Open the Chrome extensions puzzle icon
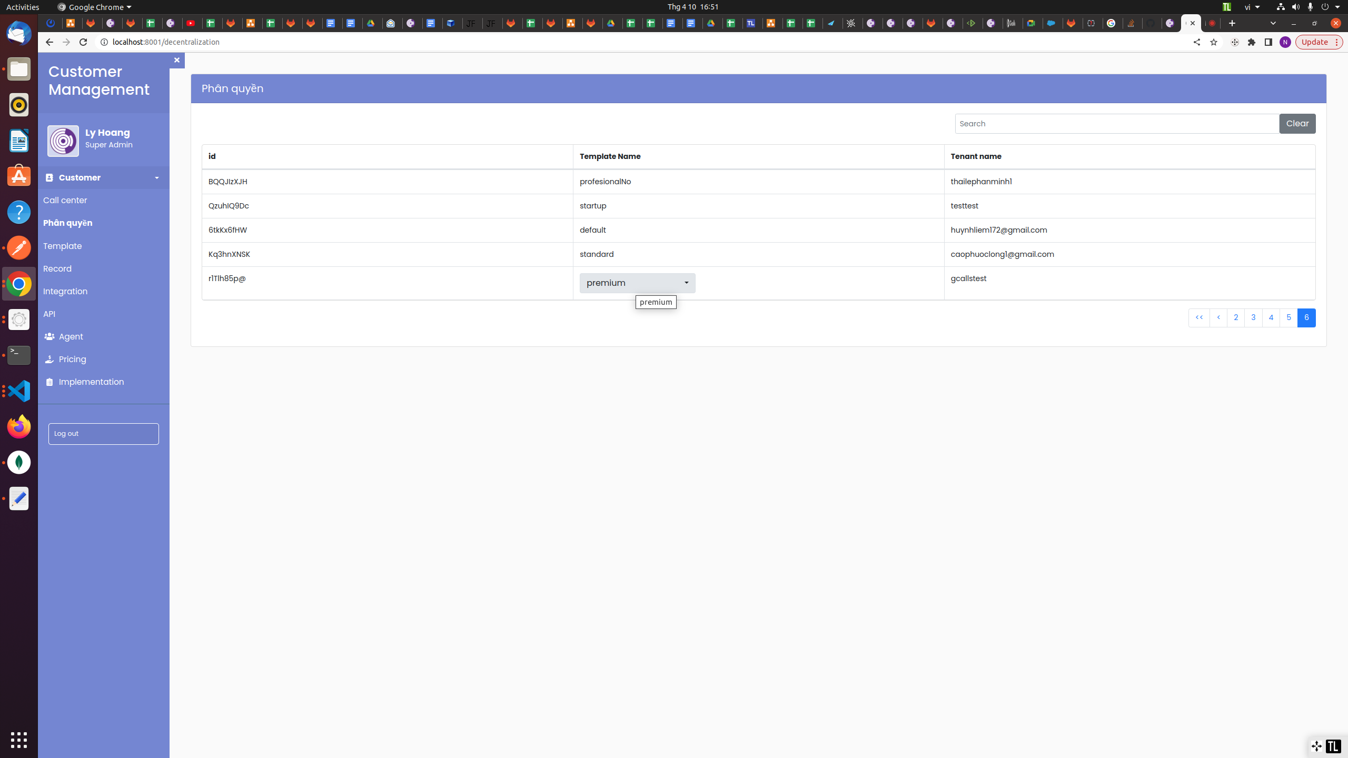This screenshot has width=1348, height=758. (x=1252, y=42)
